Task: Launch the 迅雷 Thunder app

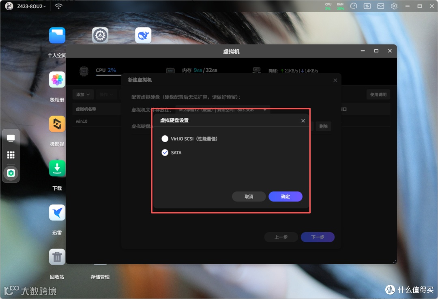Action: pyautogui.click(x=57, y=212)
